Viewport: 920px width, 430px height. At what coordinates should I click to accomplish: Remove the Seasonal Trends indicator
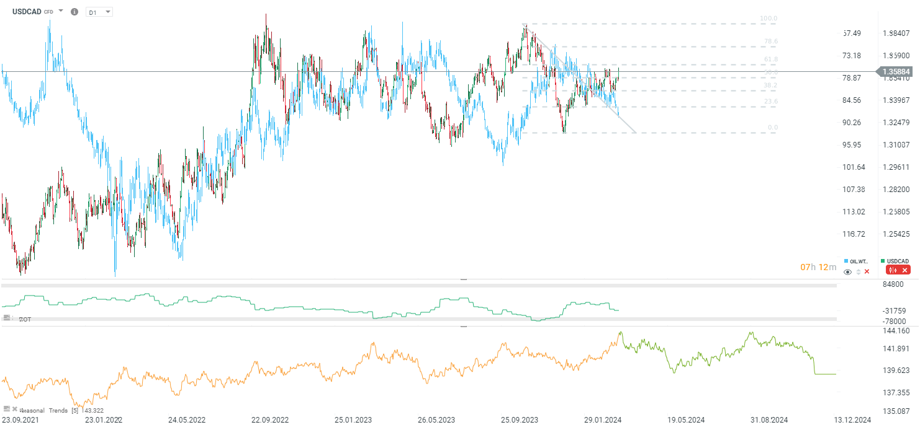14,409
